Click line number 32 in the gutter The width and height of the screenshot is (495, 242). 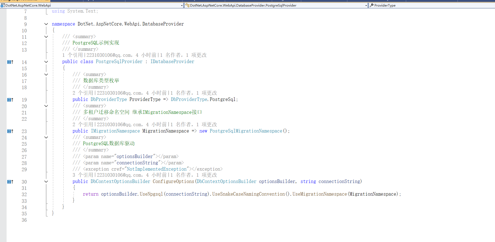(x=24, y=195)
